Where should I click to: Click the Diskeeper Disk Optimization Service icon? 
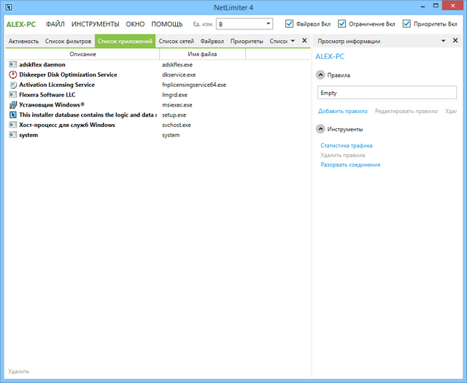12,75
